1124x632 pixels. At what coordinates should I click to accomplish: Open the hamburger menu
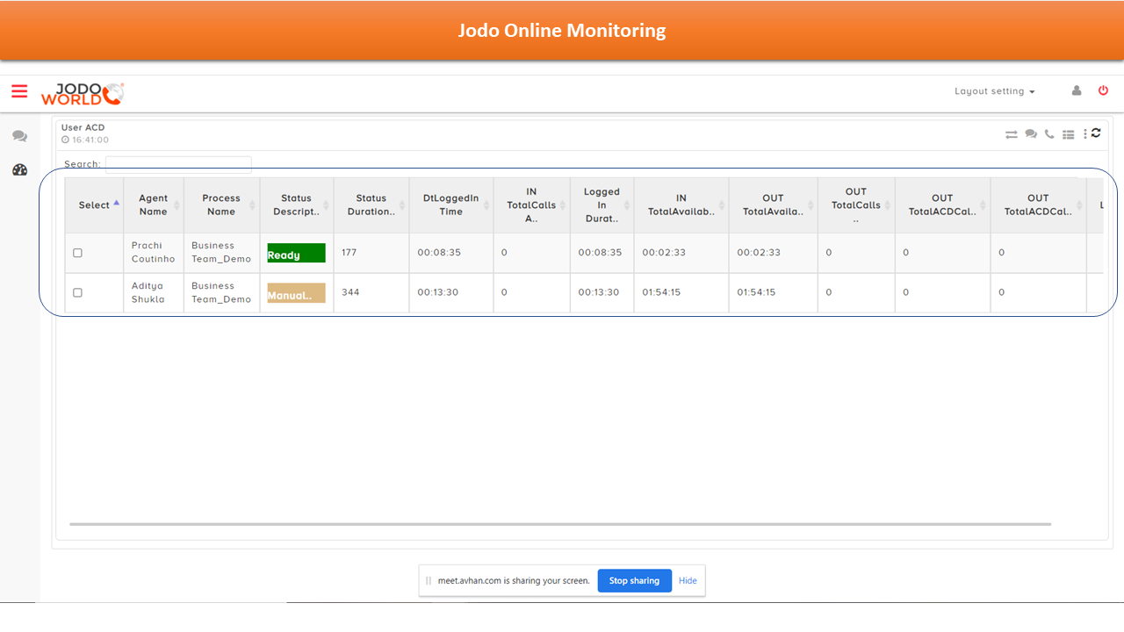point(19,91)
